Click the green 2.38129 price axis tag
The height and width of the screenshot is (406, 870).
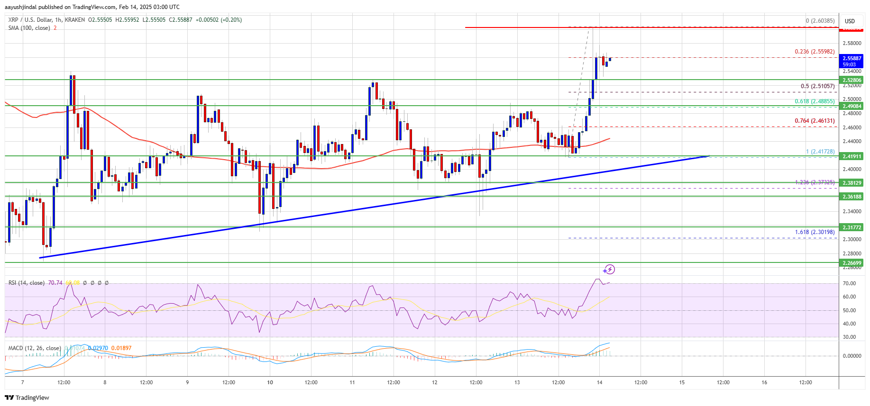[x=852, y=182]
